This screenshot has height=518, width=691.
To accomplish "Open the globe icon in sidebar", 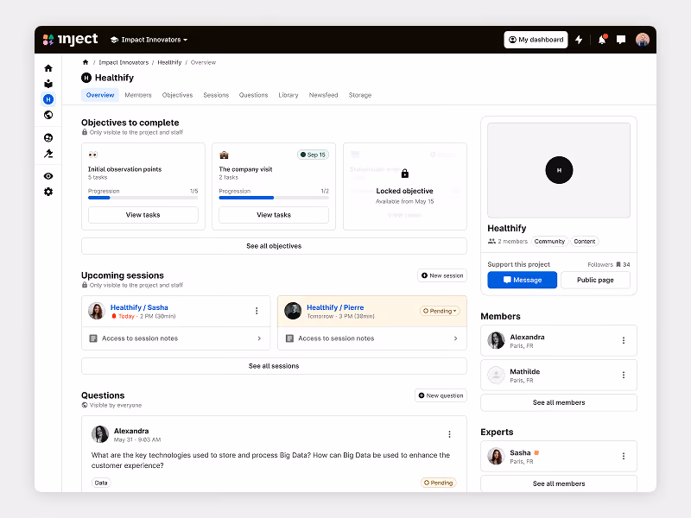I will (48, 115).
